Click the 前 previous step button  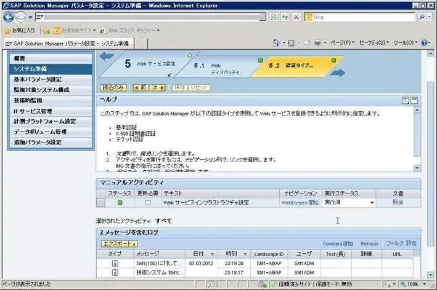coord(141,87)
